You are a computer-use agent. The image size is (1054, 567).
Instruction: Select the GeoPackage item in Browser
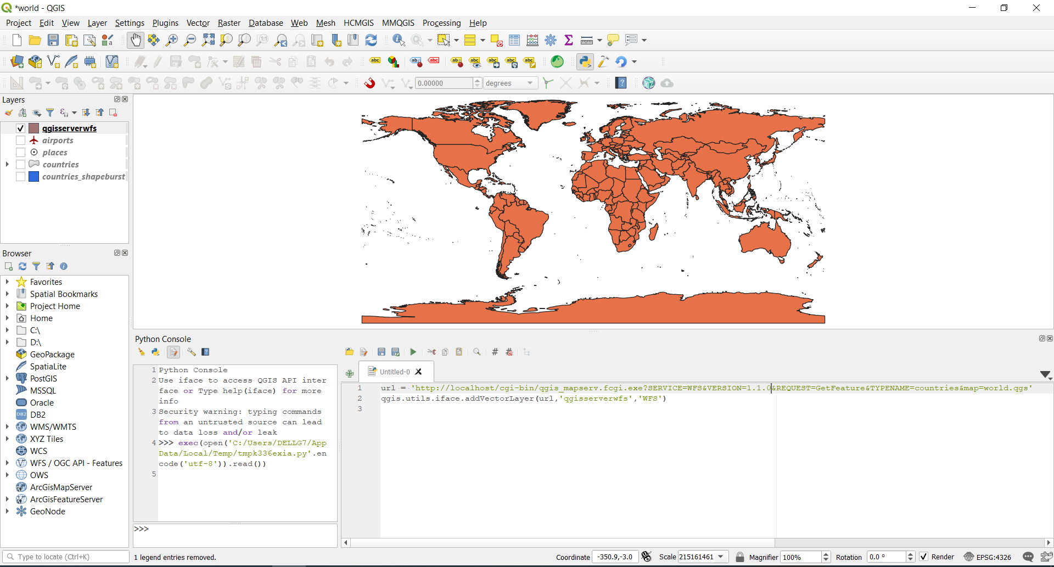tap(52, 354)
